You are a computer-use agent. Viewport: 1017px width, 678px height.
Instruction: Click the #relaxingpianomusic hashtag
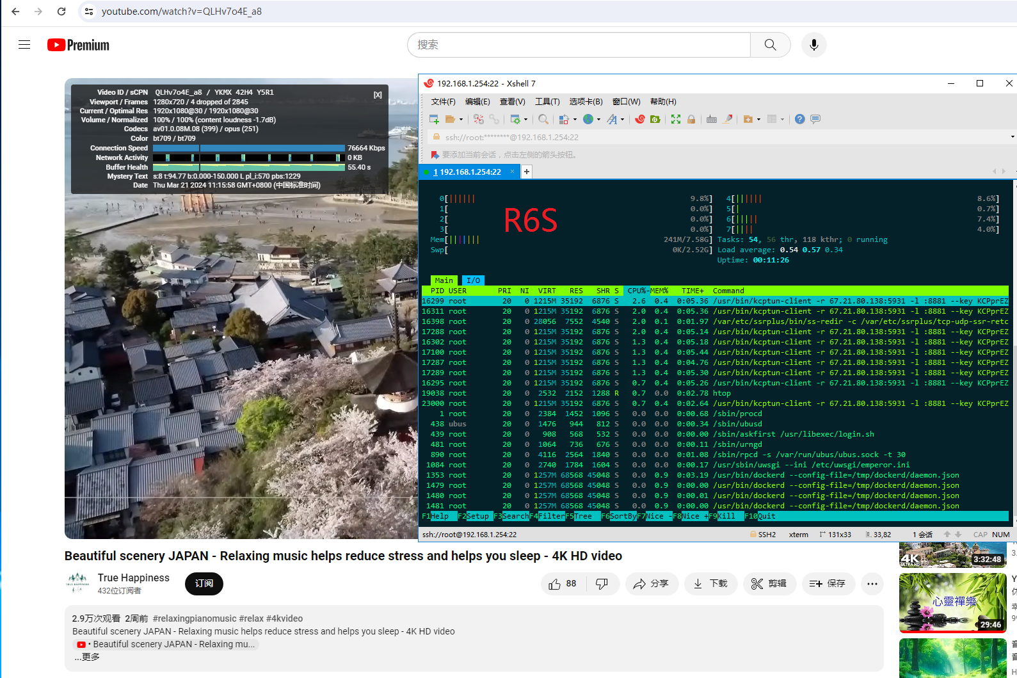click(x=195, y=618)
